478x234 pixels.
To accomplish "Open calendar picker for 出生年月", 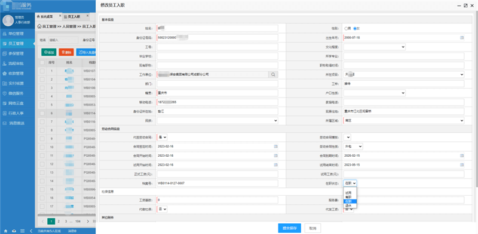I will tap(462, 38).
